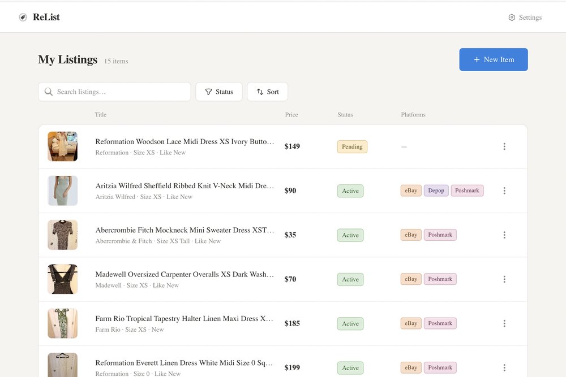Screen dimensions: 566x377
Task: Click Poshmark tag on Aritzia Wilfred row
Action: (467, 190)
